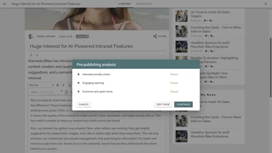Click Passed status for Engaging opening
Image resolution: width=272 pixels, height=153 pixels.
(x=174, y=83)
